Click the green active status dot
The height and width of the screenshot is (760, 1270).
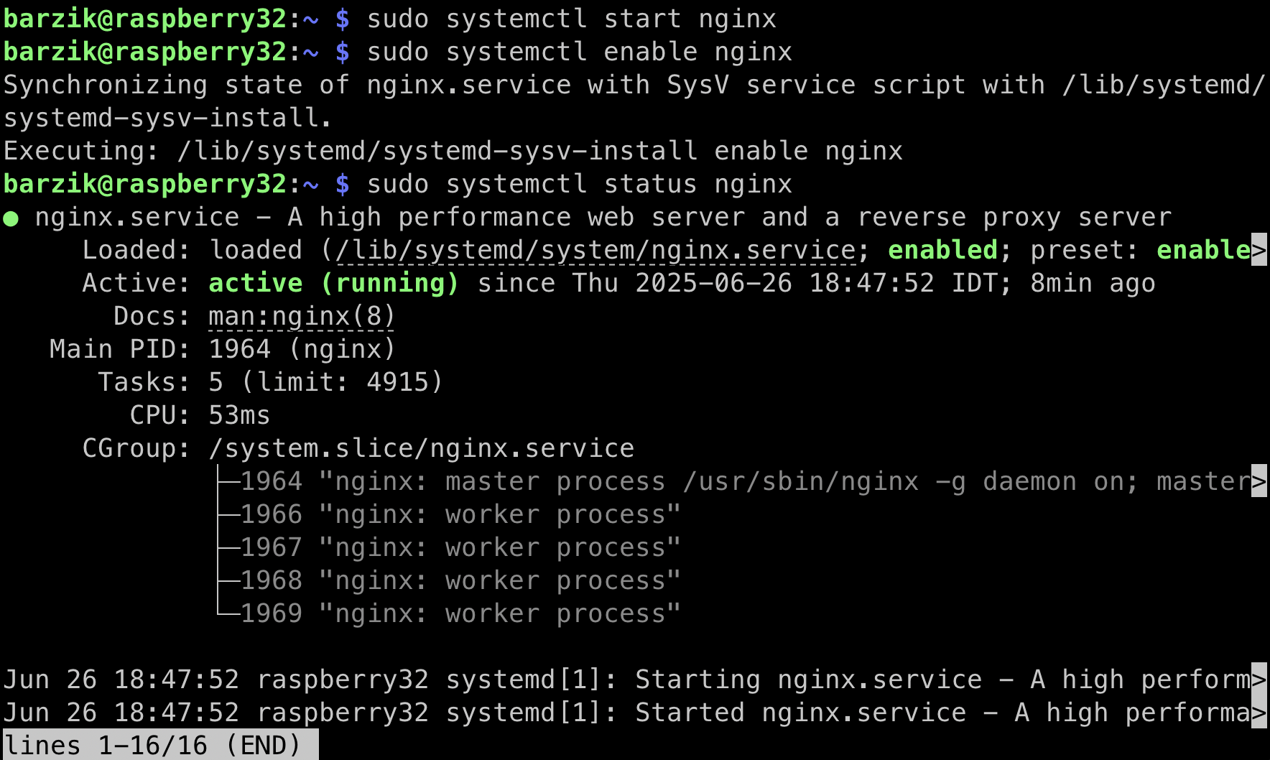pyautogui.click(x=11, y=218)
